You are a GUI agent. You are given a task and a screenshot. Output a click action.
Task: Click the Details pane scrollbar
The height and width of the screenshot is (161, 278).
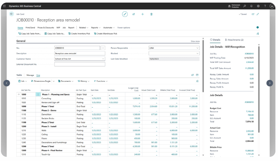pyautogui.click(x=259, y=90)
